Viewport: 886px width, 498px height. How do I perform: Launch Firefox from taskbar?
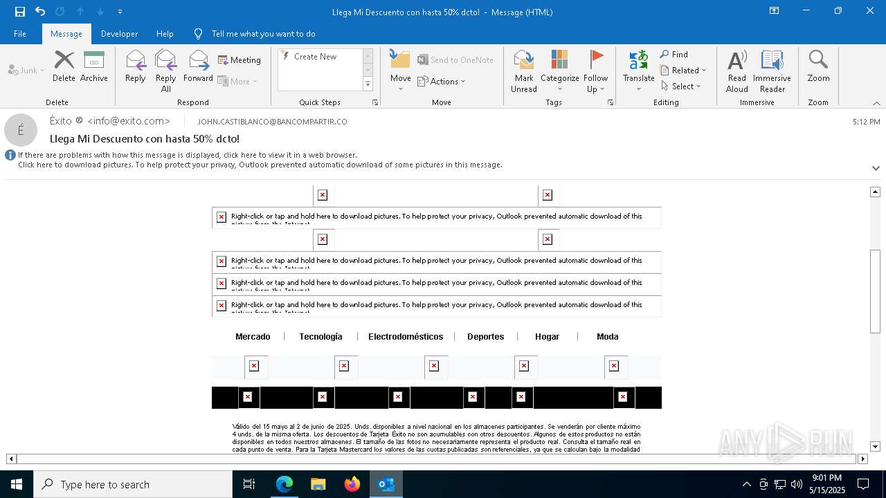tap(352, 484)
